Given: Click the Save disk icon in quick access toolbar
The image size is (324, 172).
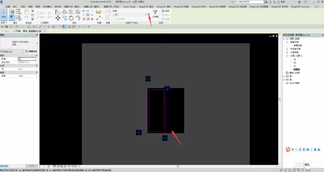Looking at the screenshot, I should (x=6, y=27).
